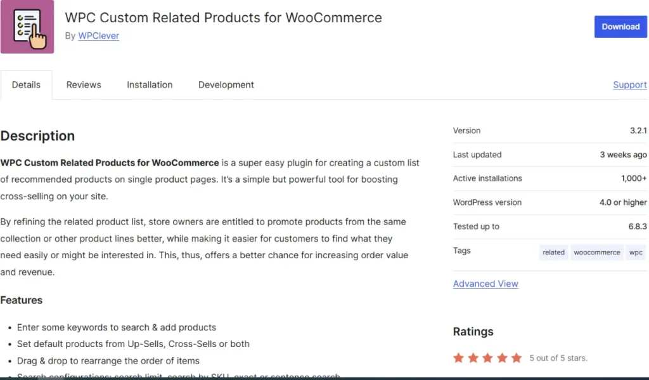Click the third rating star
649x380 pixels.
[x=488, y=358]
